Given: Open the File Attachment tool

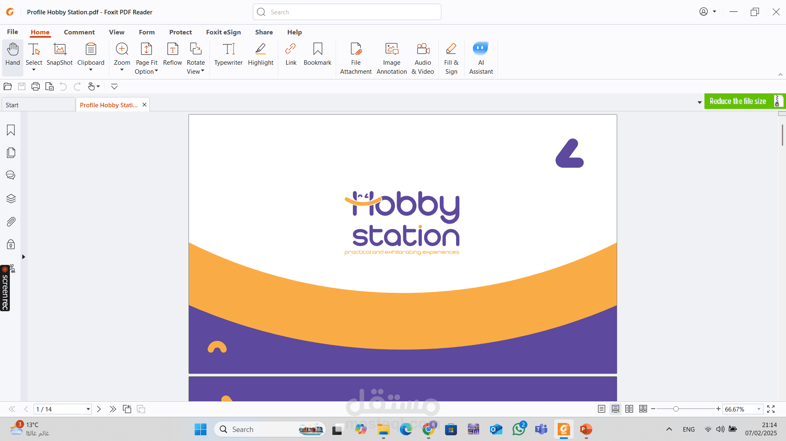Looking at the screenshot, I should click(x=356, y=59).
